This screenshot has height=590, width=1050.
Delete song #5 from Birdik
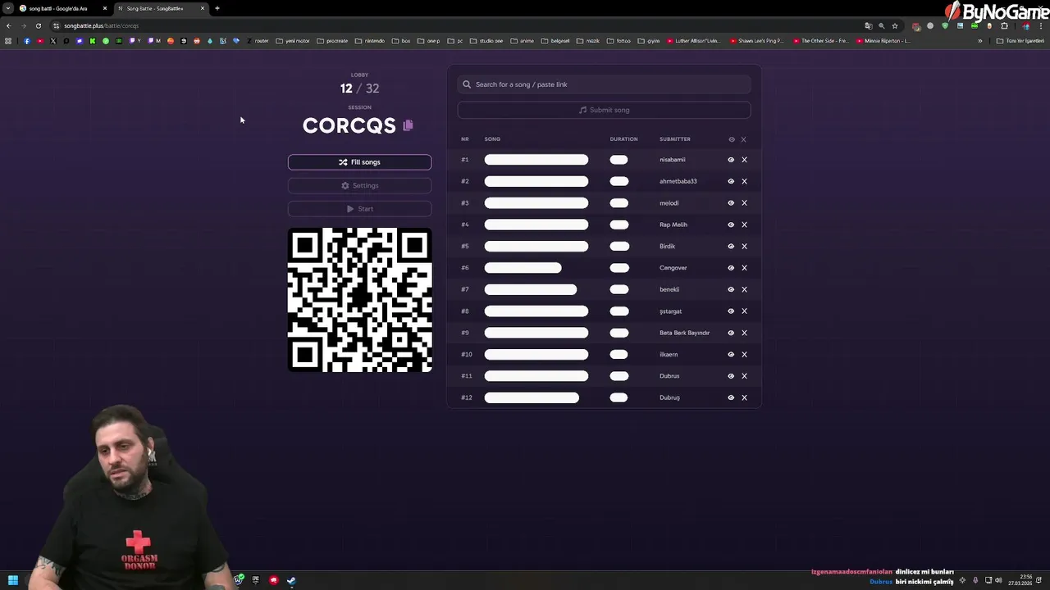pos(745,246)
